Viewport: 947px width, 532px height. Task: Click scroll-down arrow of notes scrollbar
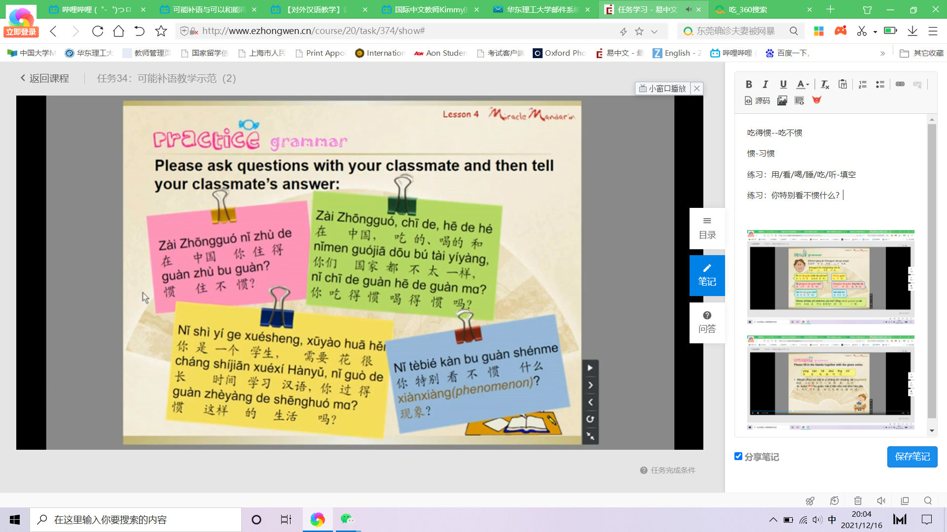pos(932,431)
